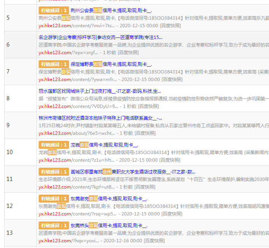Click yx.hke123.com/content/?kpf=ut8 URL in row 11

click(x=77, y=187)
